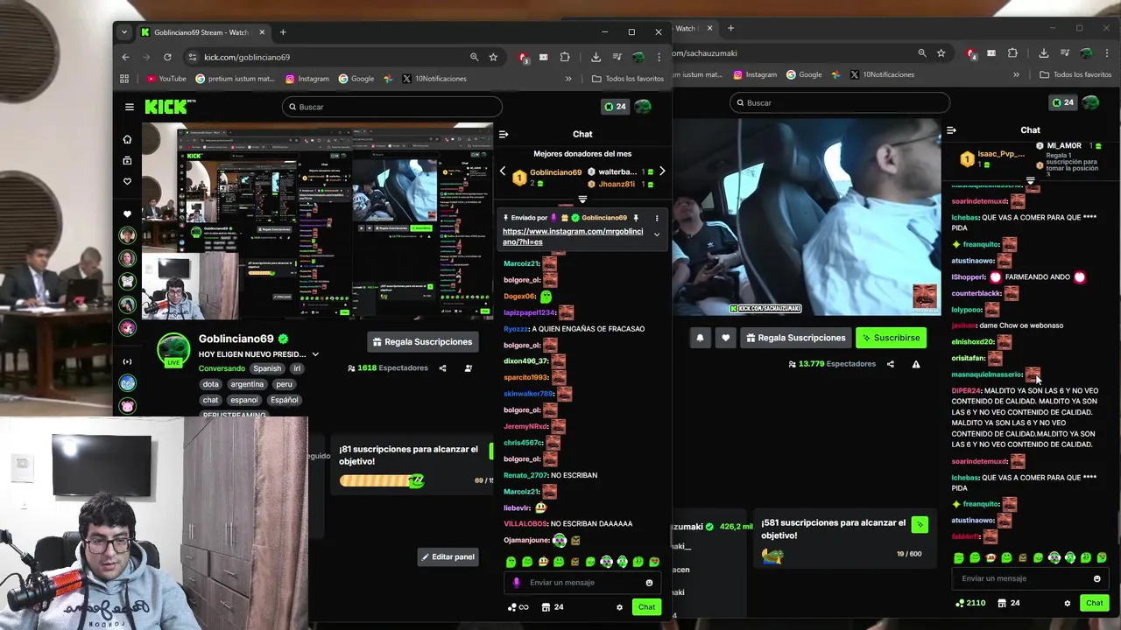
Task: Send message with Chat button in left window
Action: [x=646, y=607]
